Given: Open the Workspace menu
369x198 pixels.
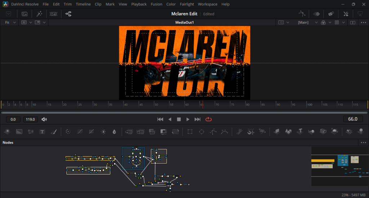Looking at the screenshot, I should (208, 4).
